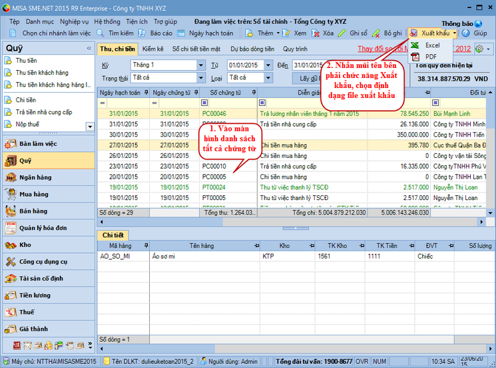Collapse the Quỹ panel with chevron

[89, 48]
